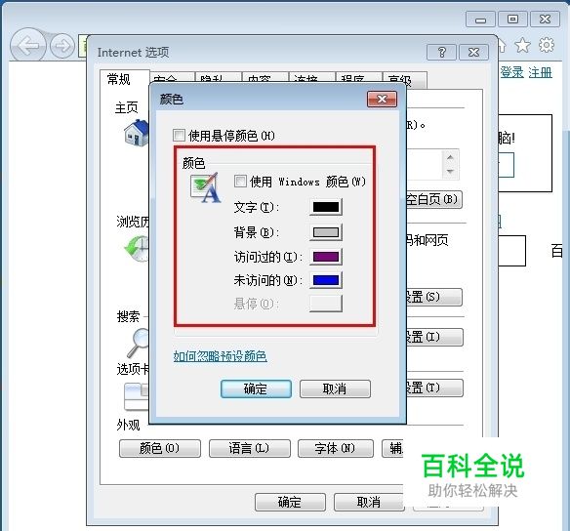Enable 使用悬停颜色(H) checkbox

[x=179, y=136]
